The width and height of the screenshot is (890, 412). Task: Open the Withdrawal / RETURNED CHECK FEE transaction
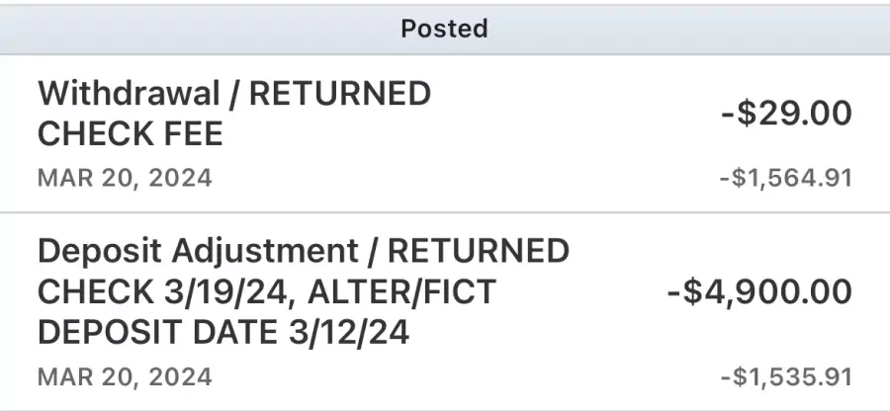(445, 133)
